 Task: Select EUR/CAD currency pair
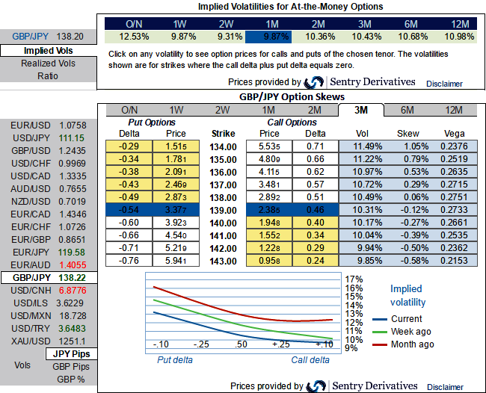(49, 214)
